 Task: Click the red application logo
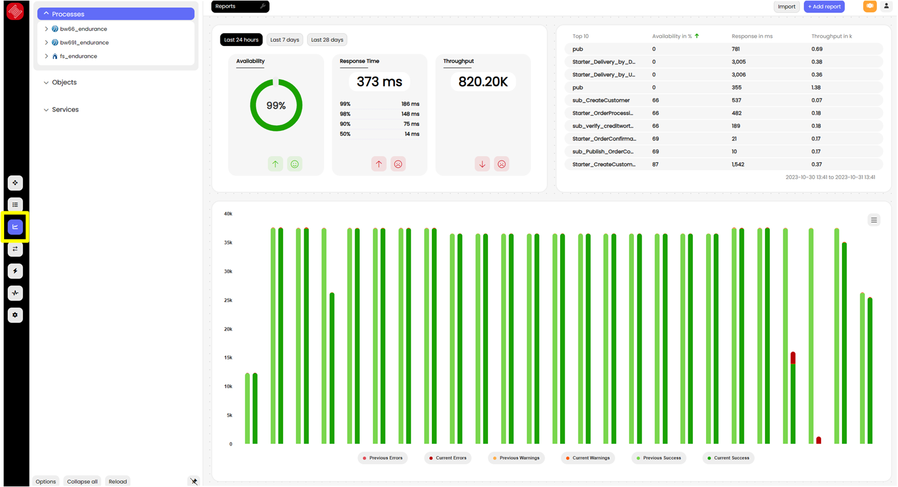click(15, 11)
